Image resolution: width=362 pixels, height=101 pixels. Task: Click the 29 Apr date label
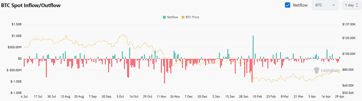point(339,97)
